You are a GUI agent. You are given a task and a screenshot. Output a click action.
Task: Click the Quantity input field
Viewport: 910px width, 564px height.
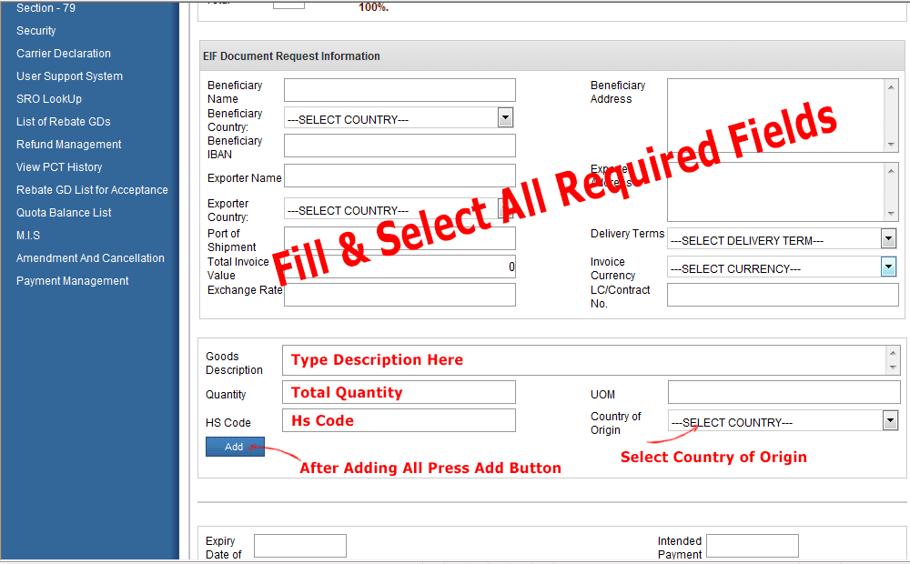(x=399, y=392)
